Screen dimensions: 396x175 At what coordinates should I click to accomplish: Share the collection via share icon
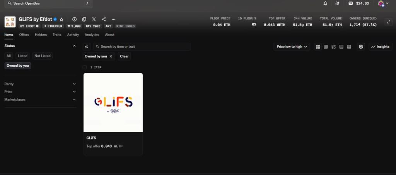tap(104, 19)
